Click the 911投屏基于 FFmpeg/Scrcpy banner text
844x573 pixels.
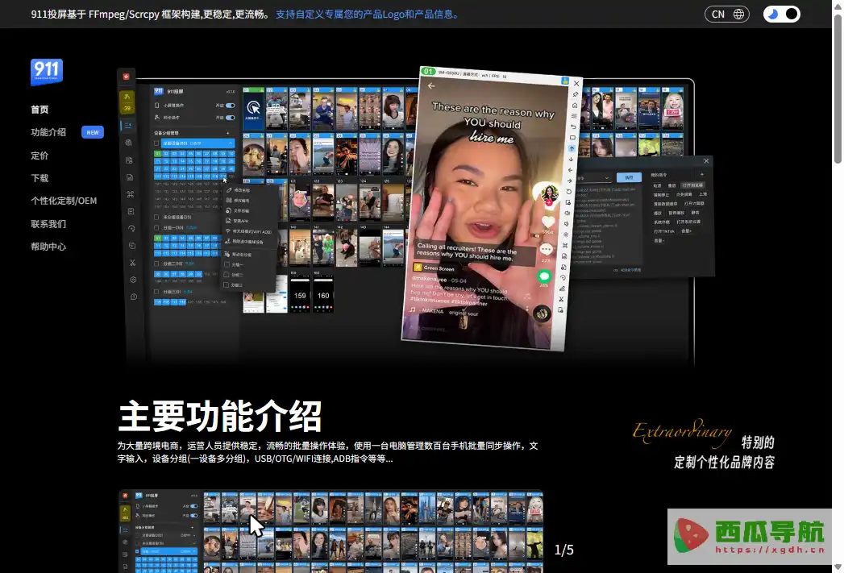point(152,15)
